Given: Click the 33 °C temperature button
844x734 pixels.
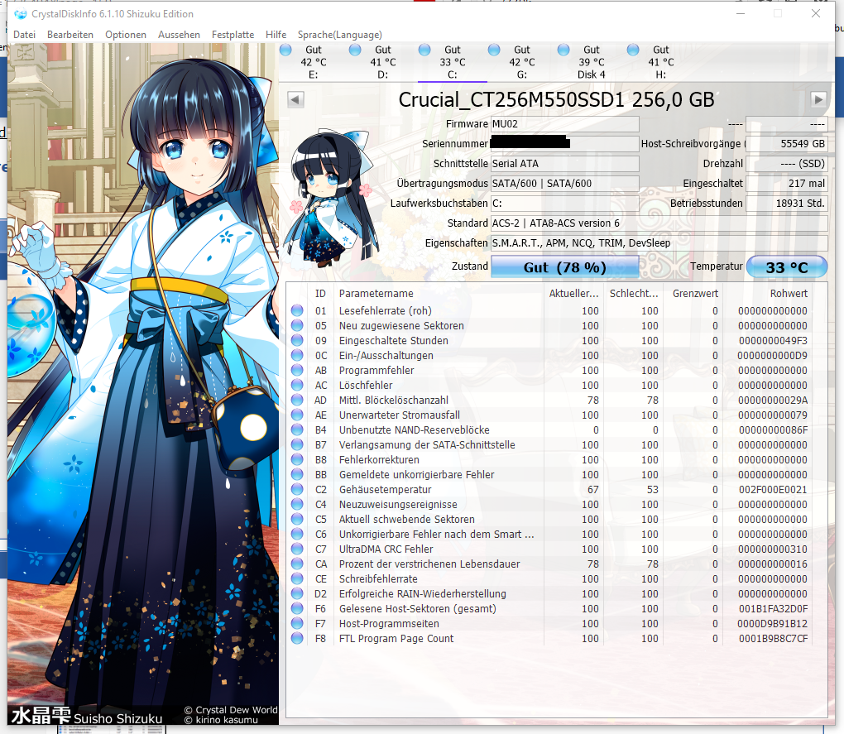Looking at the screenshot, I should point(786,267).
